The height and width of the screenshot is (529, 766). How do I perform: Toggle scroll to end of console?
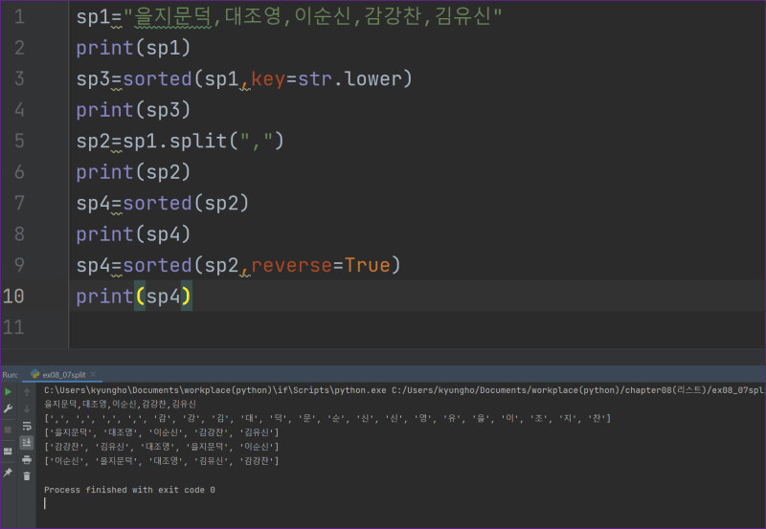(27, 443)
